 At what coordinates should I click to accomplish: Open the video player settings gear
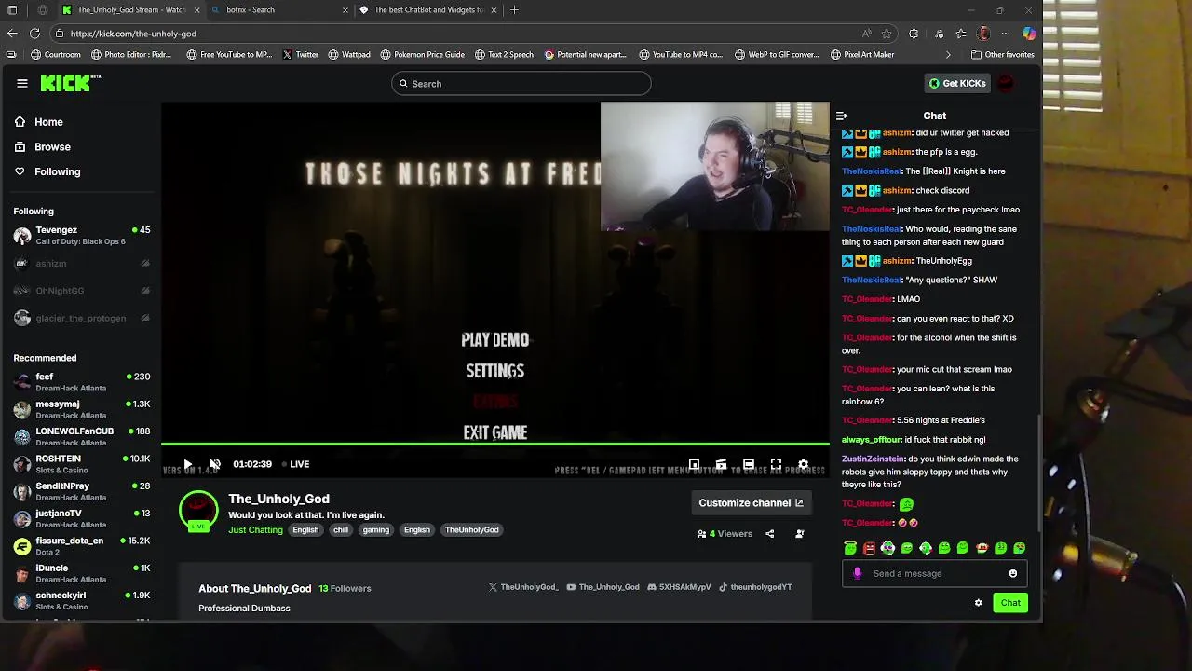coord(804,464)
